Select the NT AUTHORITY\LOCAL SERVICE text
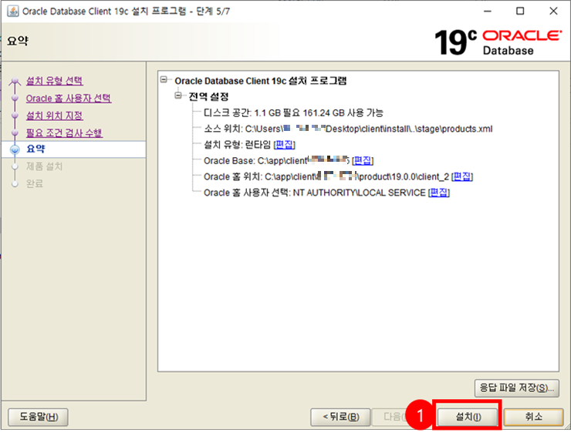The image size is (571, 436). 359,193
